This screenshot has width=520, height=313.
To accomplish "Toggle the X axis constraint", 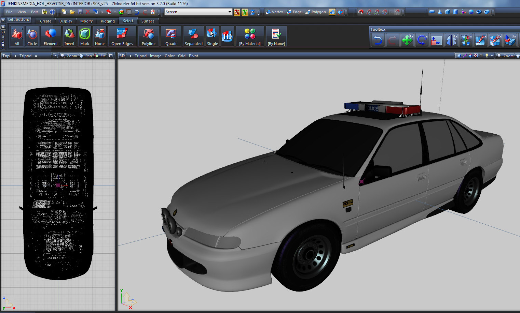I will coord(237,12).
